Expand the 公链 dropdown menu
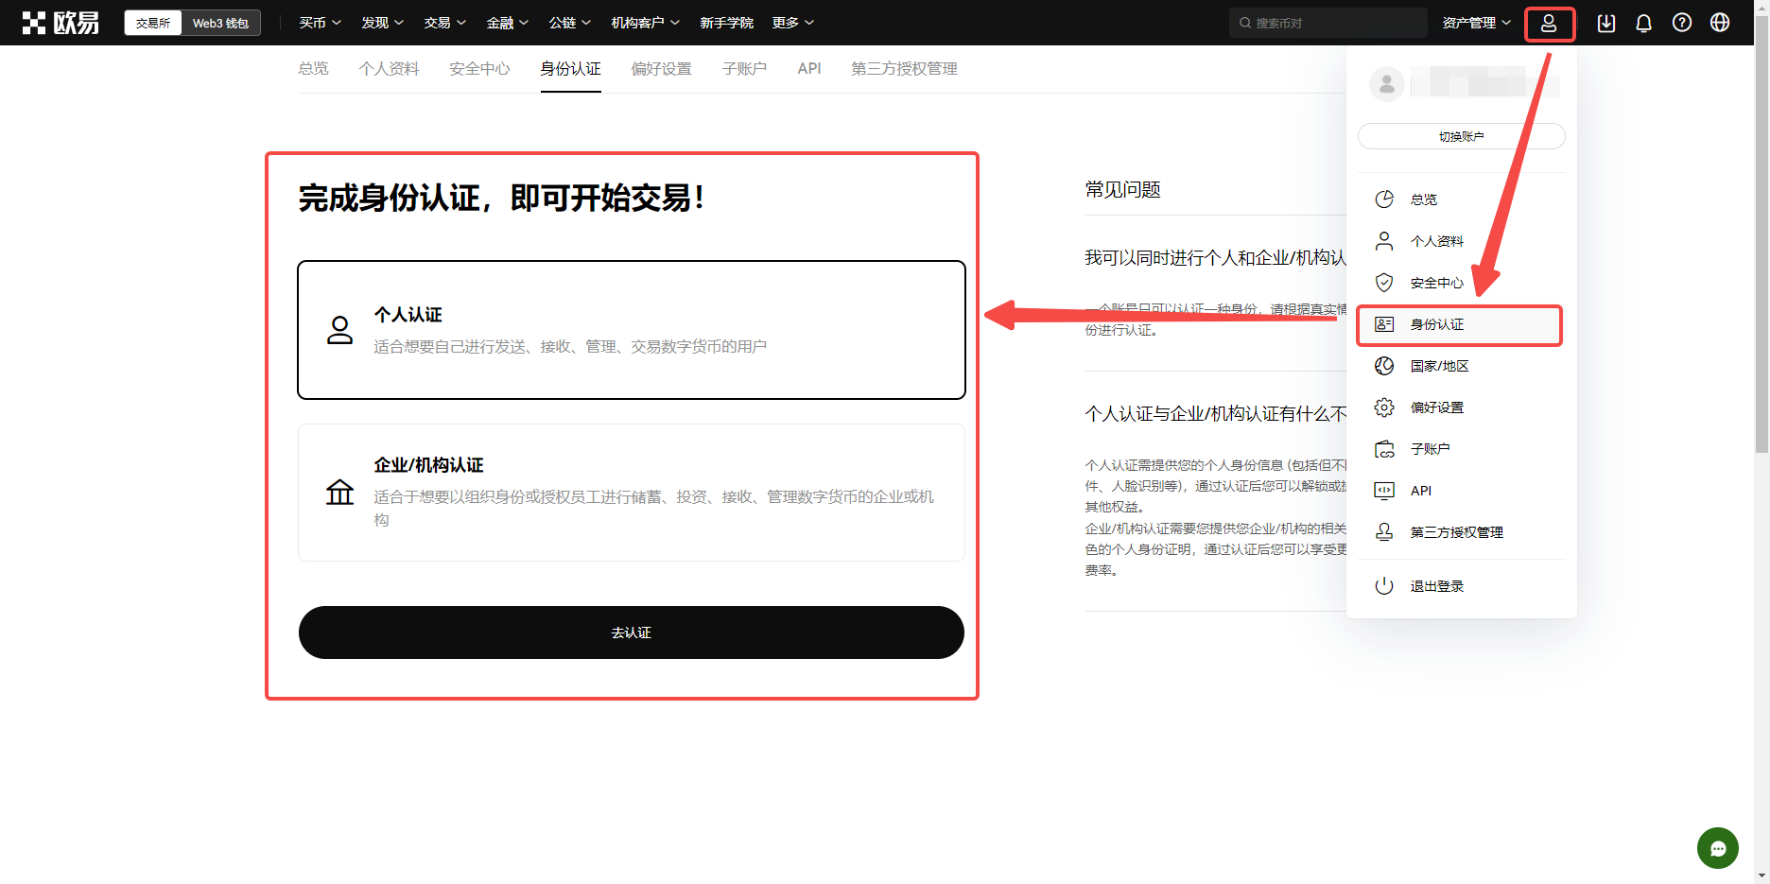The image size is (1770, 884). [x=570, y=23]
